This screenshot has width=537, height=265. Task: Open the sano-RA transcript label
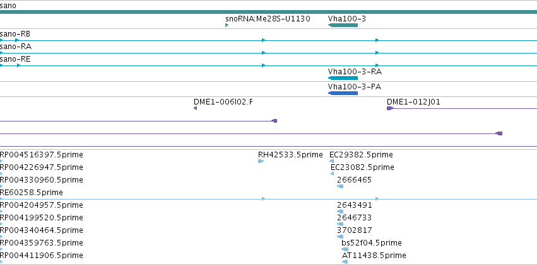[16, 47]
